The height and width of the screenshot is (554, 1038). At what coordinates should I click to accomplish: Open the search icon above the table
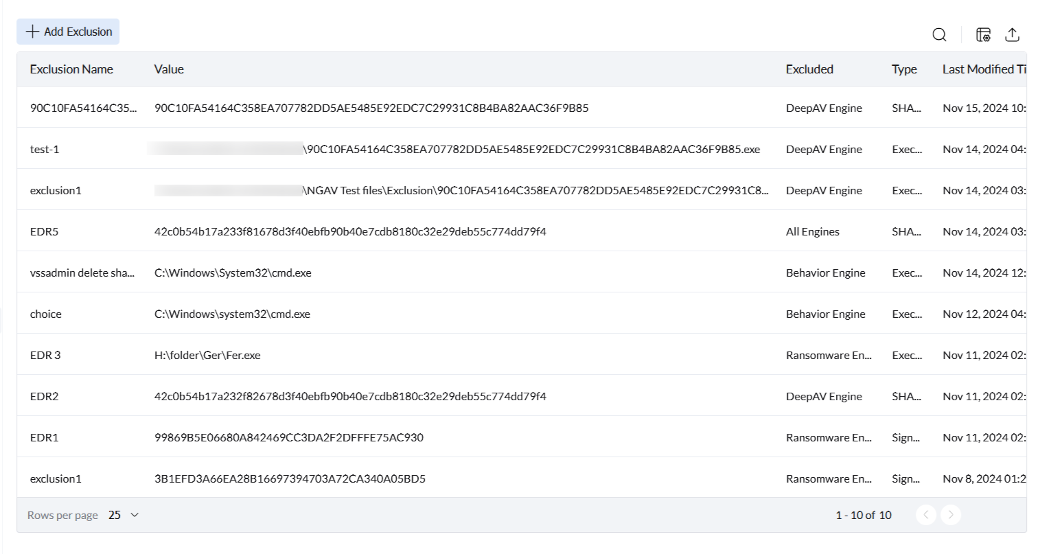[x=939, y=35]
